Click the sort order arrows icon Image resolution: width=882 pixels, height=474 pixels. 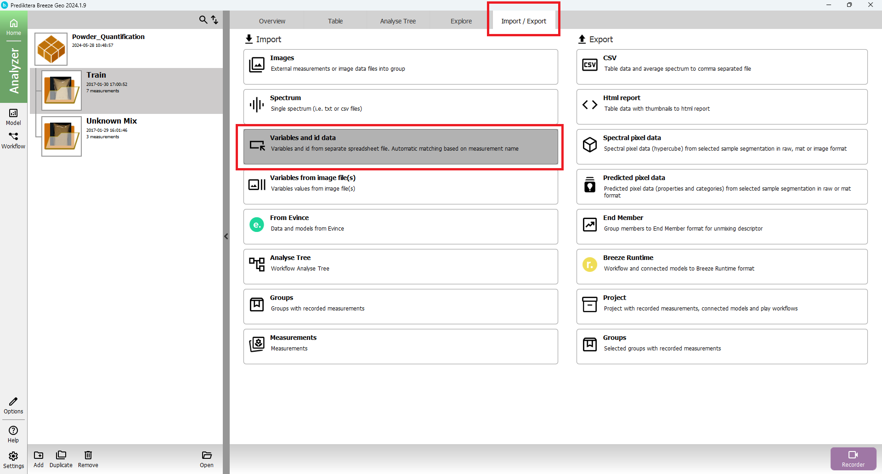(x=215, y=20)
